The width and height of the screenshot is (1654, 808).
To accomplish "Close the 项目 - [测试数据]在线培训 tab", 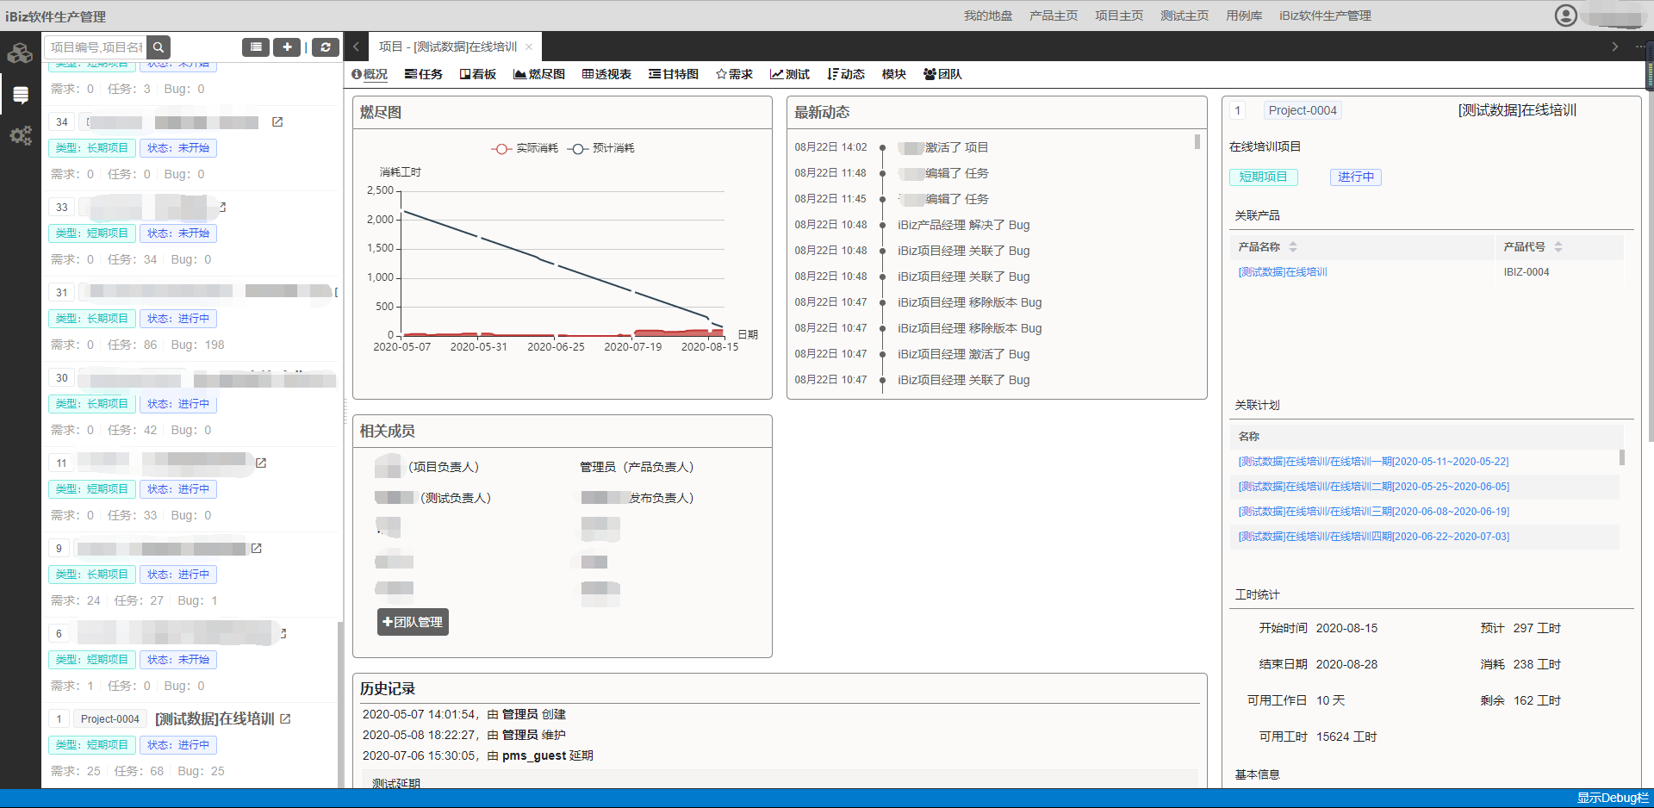I will (529, 47).
